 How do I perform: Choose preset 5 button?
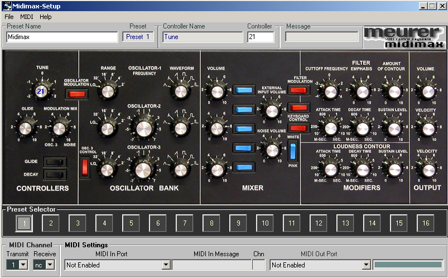tap(131, 223)
